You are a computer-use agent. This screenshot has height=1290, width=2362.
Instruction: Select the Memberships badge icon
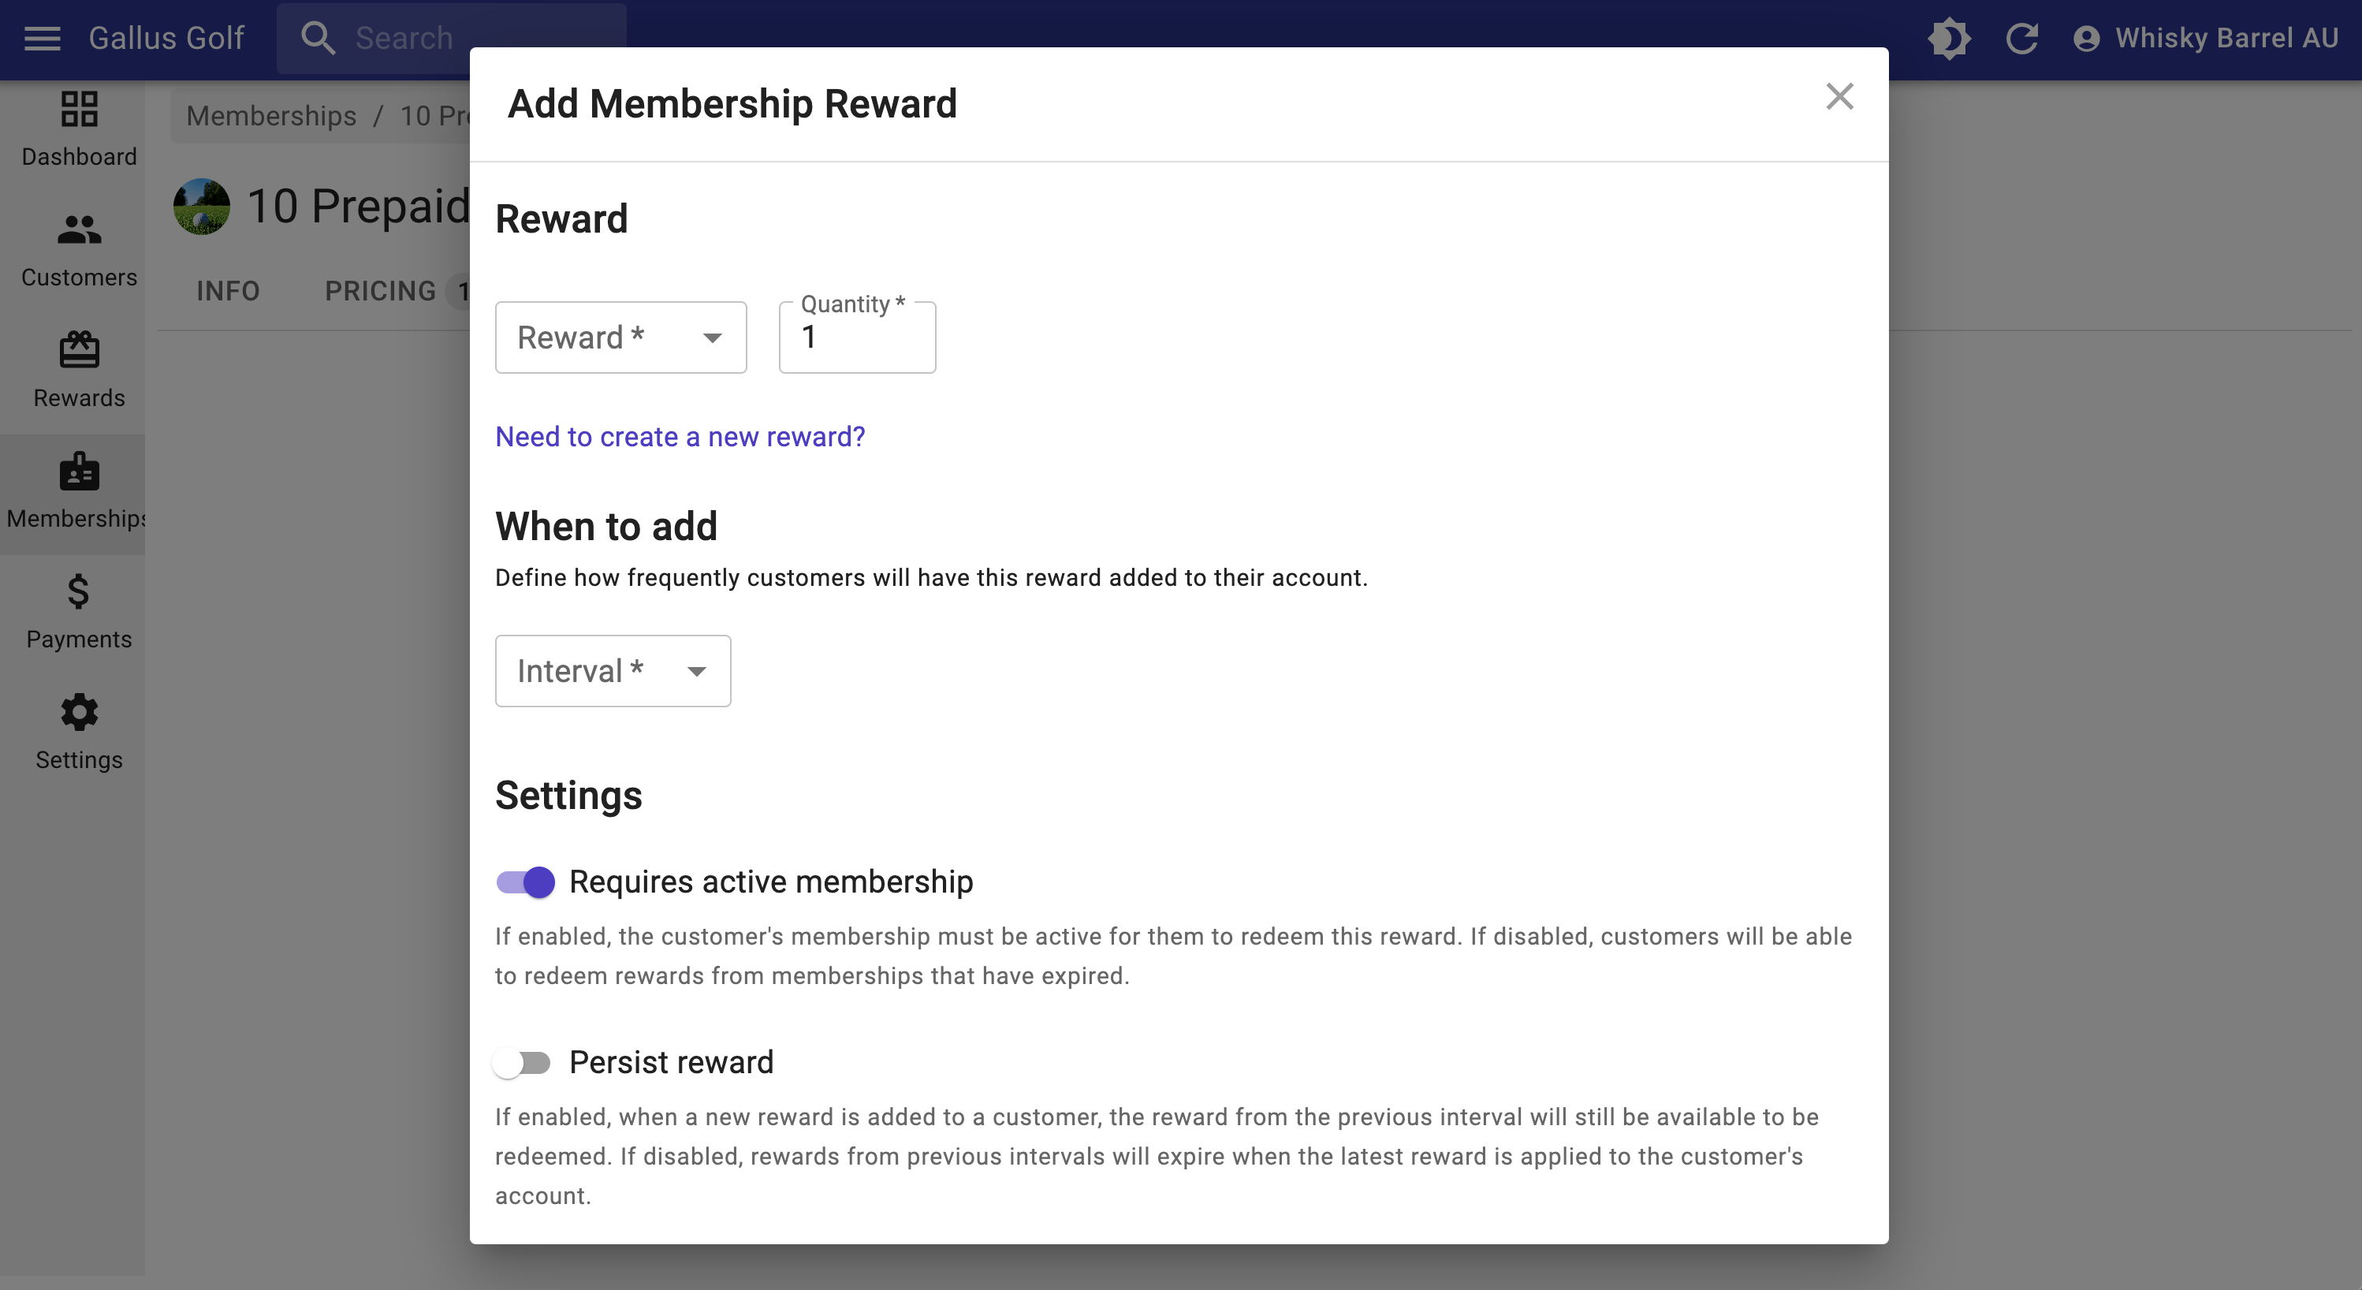tap(79, 470)
